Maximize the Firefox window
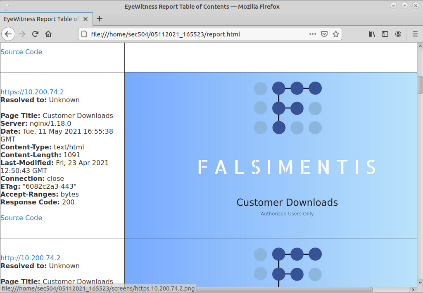The height and width of the screenshot is (293, 423). [x=404, y=5]
